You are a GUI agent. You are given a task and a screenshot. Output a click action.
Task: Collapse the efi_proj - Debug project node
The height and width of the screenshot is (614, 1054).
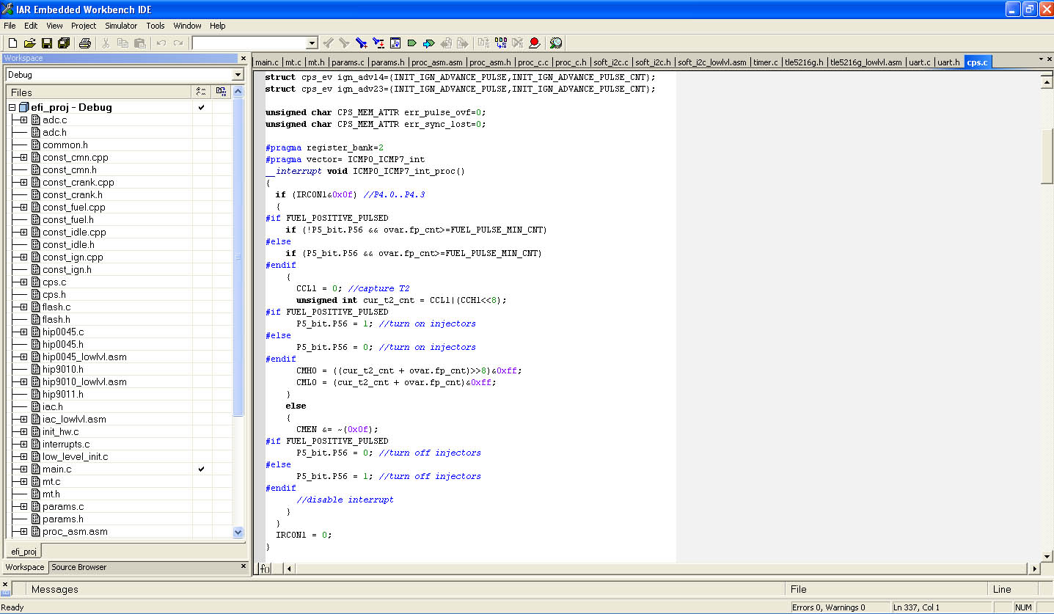(x=12, y=108)
